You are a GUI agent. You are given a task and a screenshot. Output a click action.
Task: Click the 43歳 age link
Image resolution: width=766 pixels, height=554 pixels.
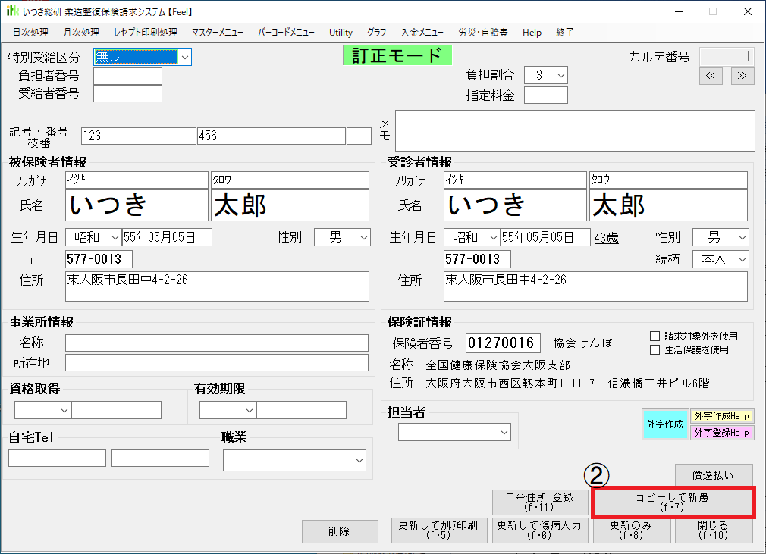[606, 238]
